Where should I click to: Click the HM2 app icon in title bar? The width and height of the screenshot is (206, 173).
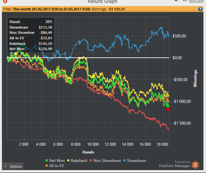[x=5, y=1]
